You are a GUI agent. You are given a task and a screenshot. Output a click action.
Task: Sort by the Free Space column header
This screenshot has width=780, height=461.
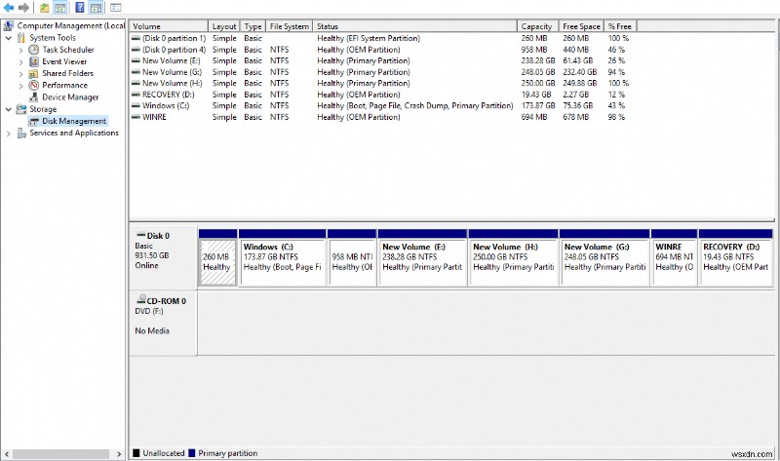tap(581, 26)
